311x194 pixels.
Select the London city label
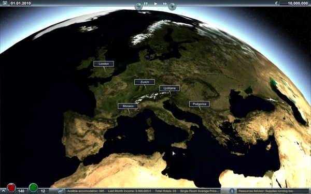[104, 64]
